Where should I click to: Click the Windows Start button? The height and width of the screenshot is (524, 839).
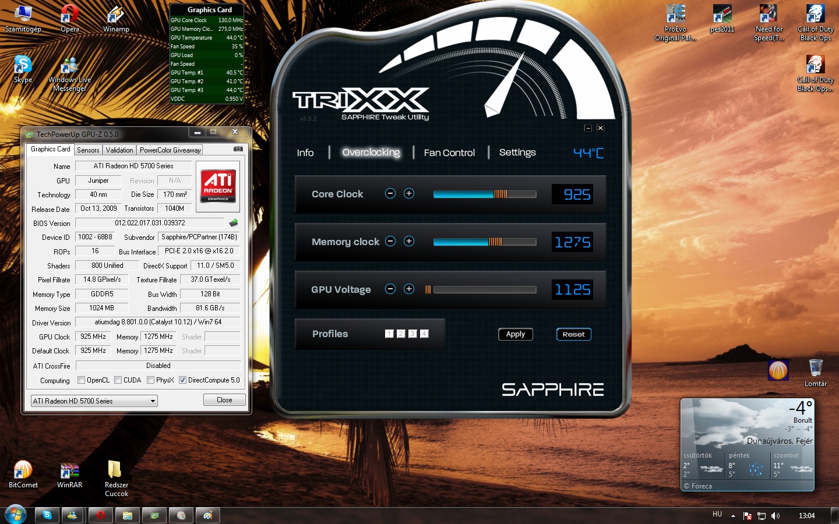[15, 515]
